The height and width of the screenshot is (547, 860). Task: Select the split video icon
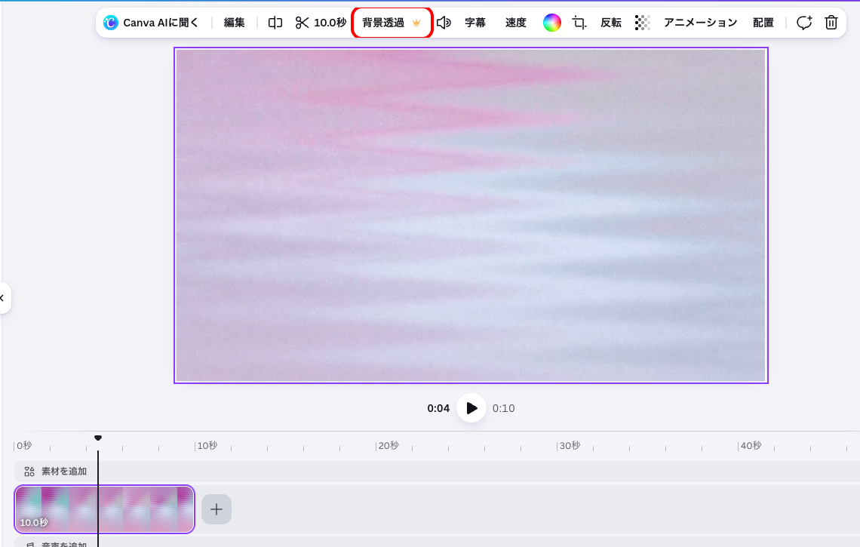pos(275,23)
